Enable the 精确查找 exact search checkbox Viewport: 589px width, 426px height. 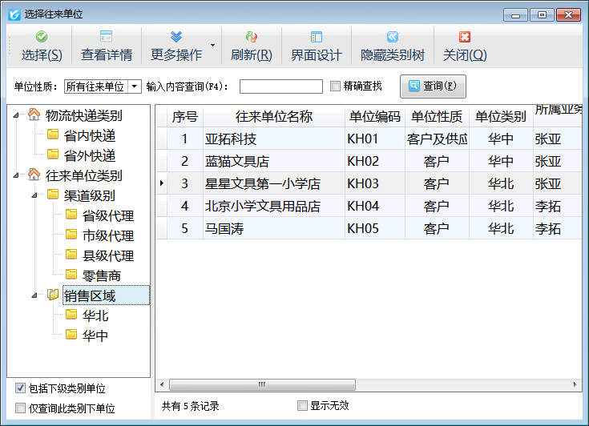pos(336,86)
